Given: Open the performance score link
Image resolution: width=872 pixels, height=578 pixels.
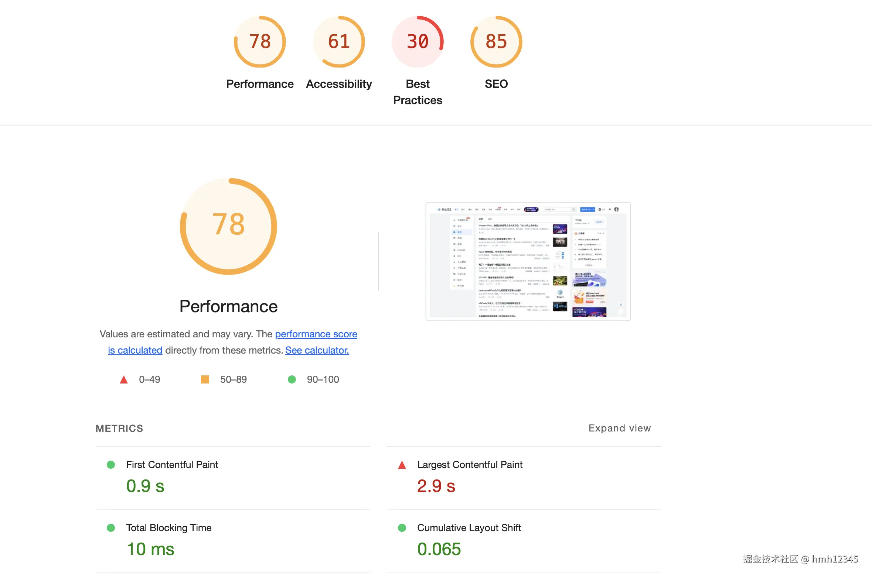Looking at the screenshot, I should 316,334.
